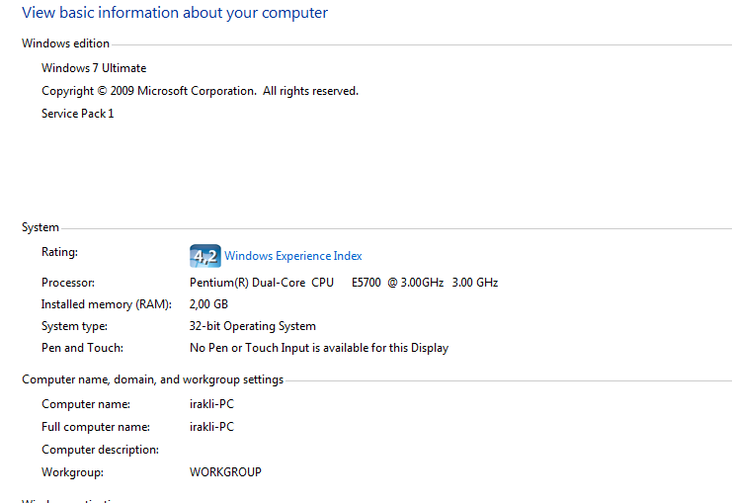732x503 pixels.
Task: Click the 'Workgroup:' label
Action: (x=72, y=472)
